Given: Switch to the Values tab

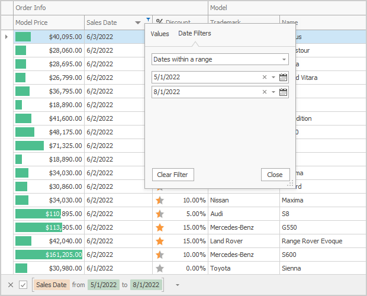Looking at the screenshot, I should [x=160, y=34].
